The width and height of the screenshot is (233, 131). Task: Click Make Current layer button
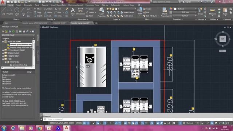127,12
